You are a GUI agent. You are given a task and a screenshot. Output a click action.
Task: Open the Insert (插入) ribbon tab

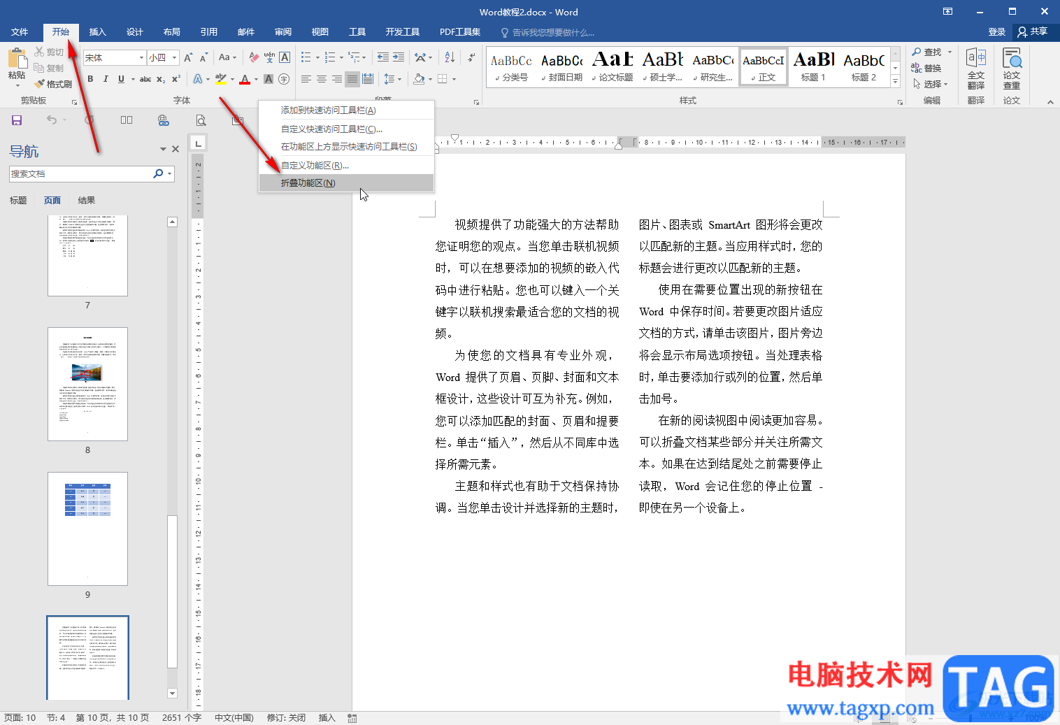click(98, 32)
